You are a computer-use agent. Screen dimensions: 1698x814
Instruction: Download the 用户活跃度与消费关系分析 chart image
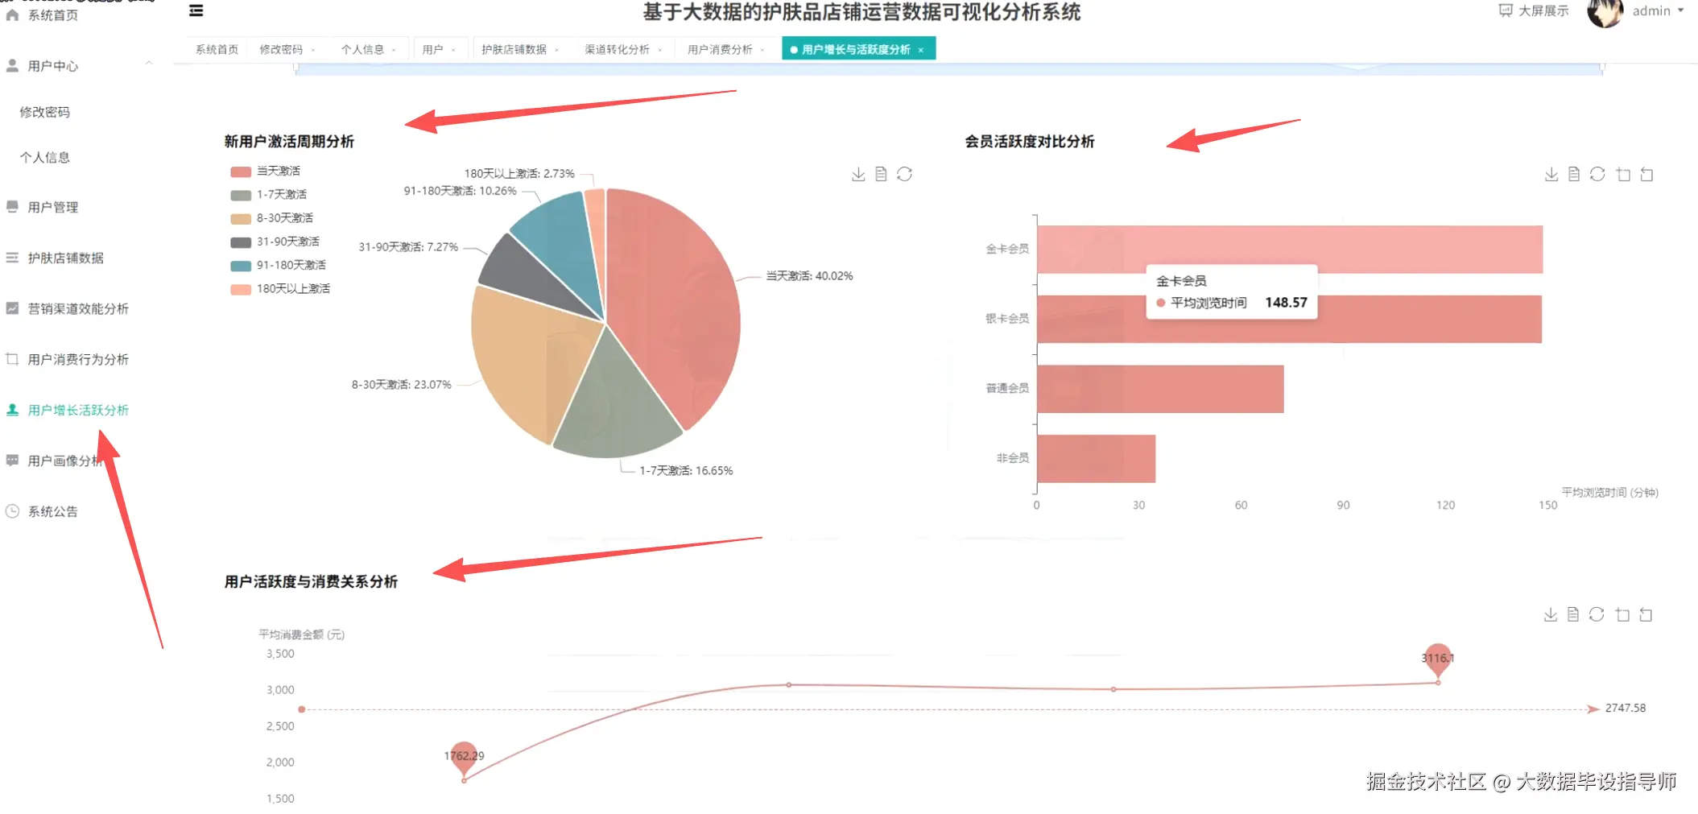pyautogui.click(x=1551, y=614)
